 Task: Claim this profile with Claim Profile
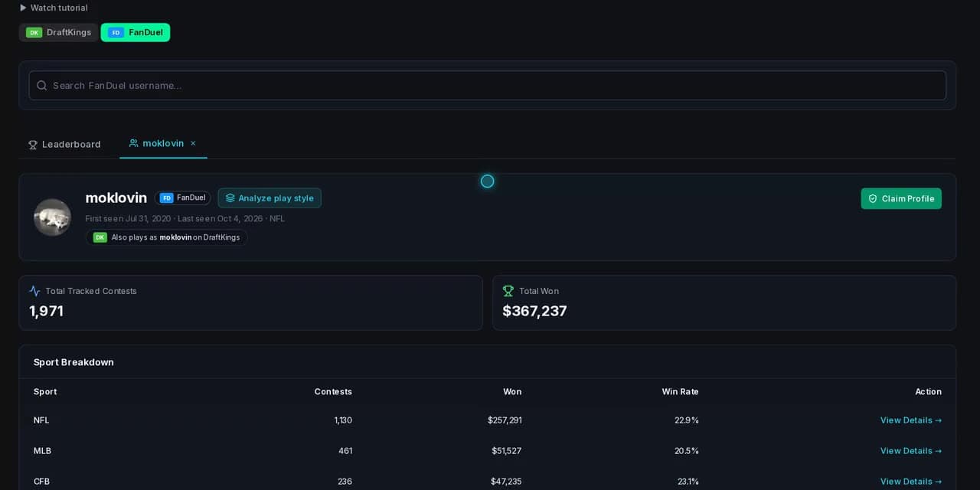(x=901, y=198)
